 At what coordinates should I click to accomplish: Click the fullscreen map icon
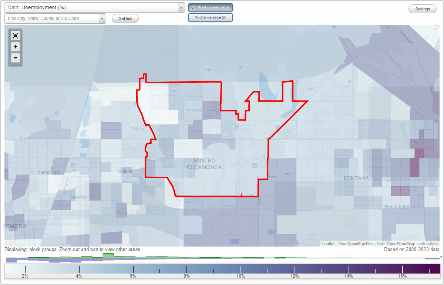tap(15, 36)
